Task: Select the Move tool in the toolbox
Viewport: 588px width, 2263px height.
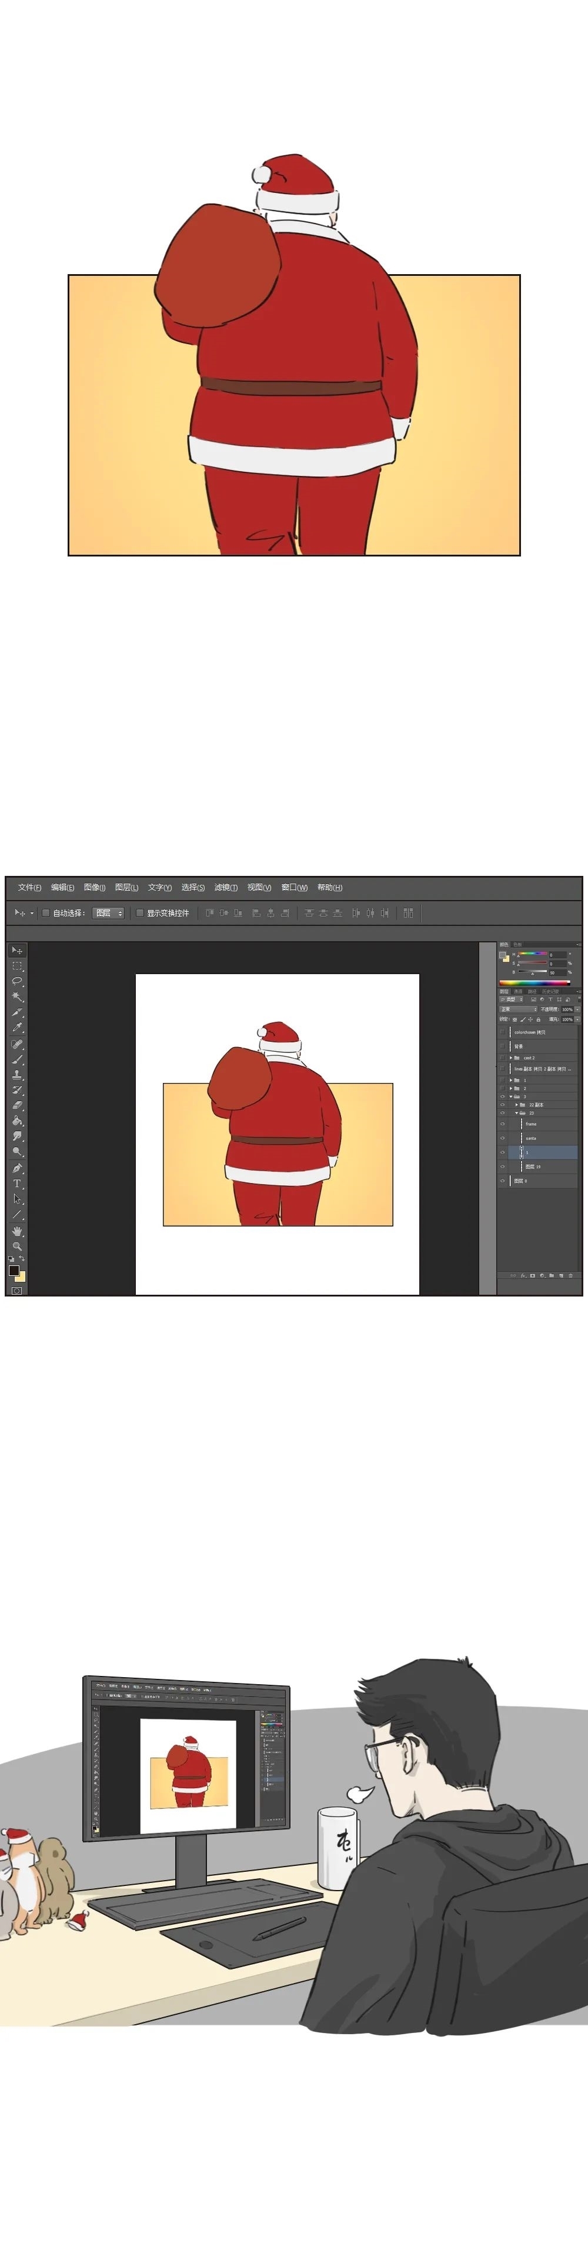Action: [x=16, y=951]
